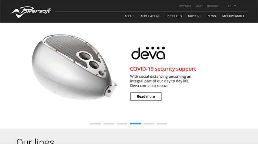The image size is (258, 144).
Task: Select the second carousel slide indicator
Action: click(x=109, y=123)
